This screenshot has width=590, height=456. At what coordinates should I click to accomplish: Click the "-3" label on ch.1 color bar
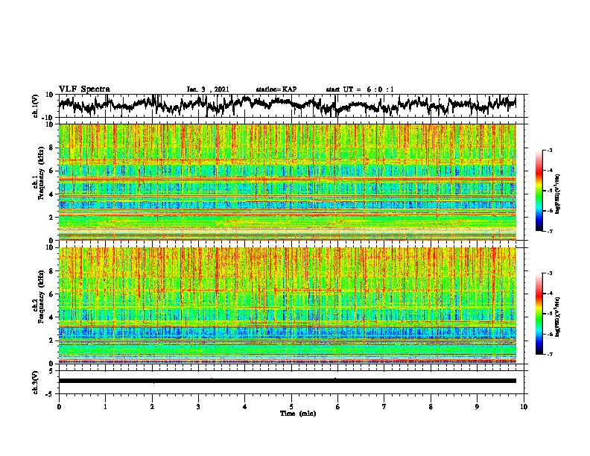(x=550, y=150)
